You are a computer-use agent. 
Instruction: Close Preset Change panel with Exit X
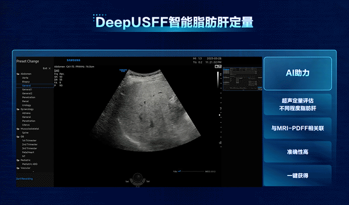pyautogui.click(x=47, y=68)
